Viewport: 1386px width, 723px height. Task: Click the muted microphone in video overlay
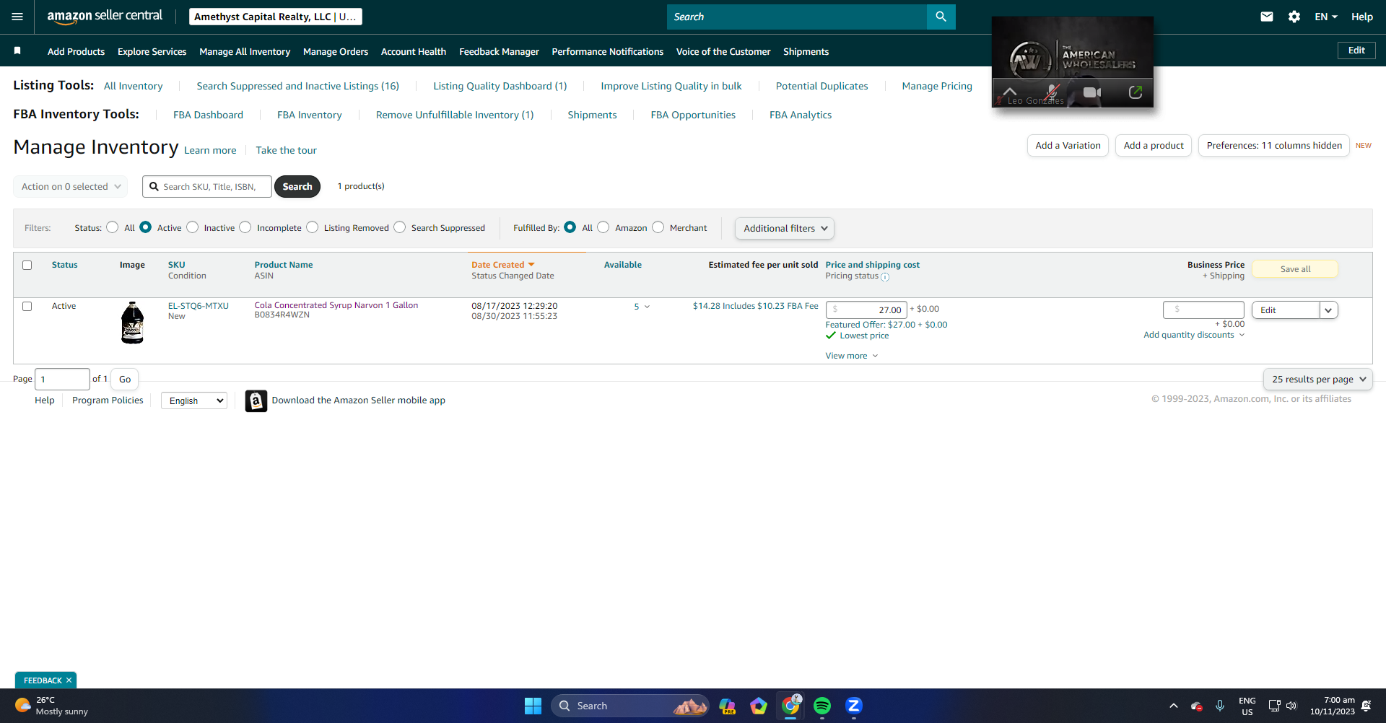(x=1052, y=92)
